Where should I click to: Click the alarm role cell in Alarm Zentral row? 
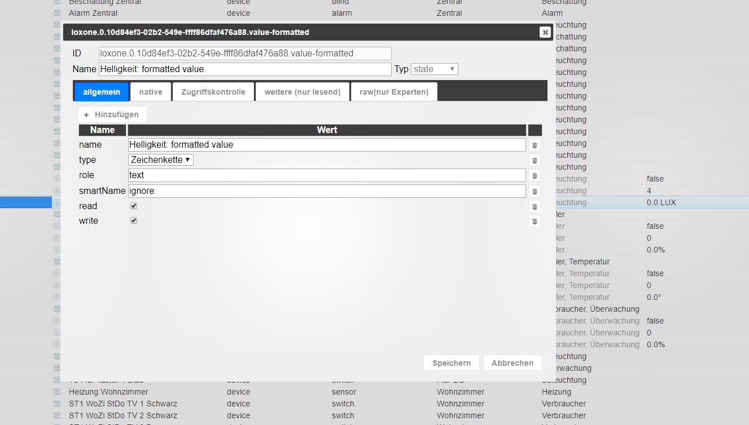pyautogui.click(x=341, y=13)
